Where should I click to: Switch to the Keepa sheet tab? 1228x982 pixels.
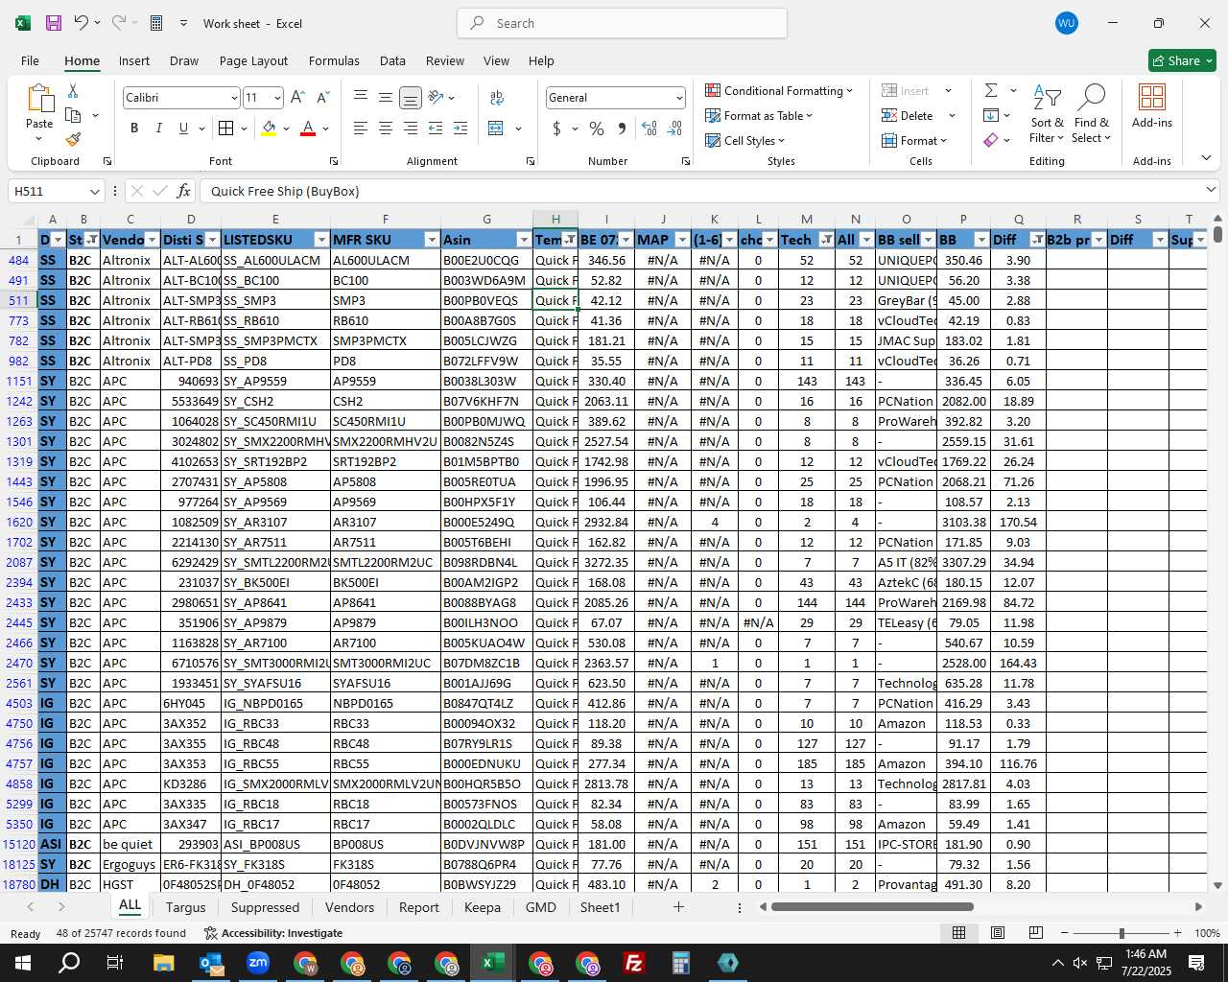pos(482,907)
